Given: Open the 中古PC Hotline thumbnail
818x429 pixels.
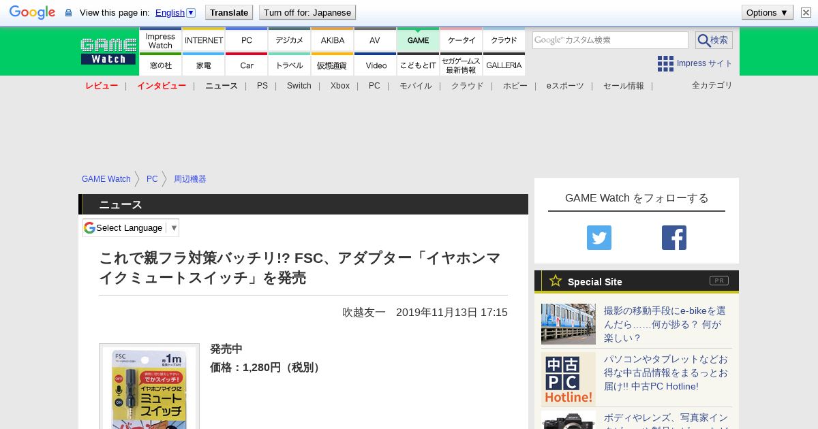Looking at the screenshot, I should pos(569,379).
